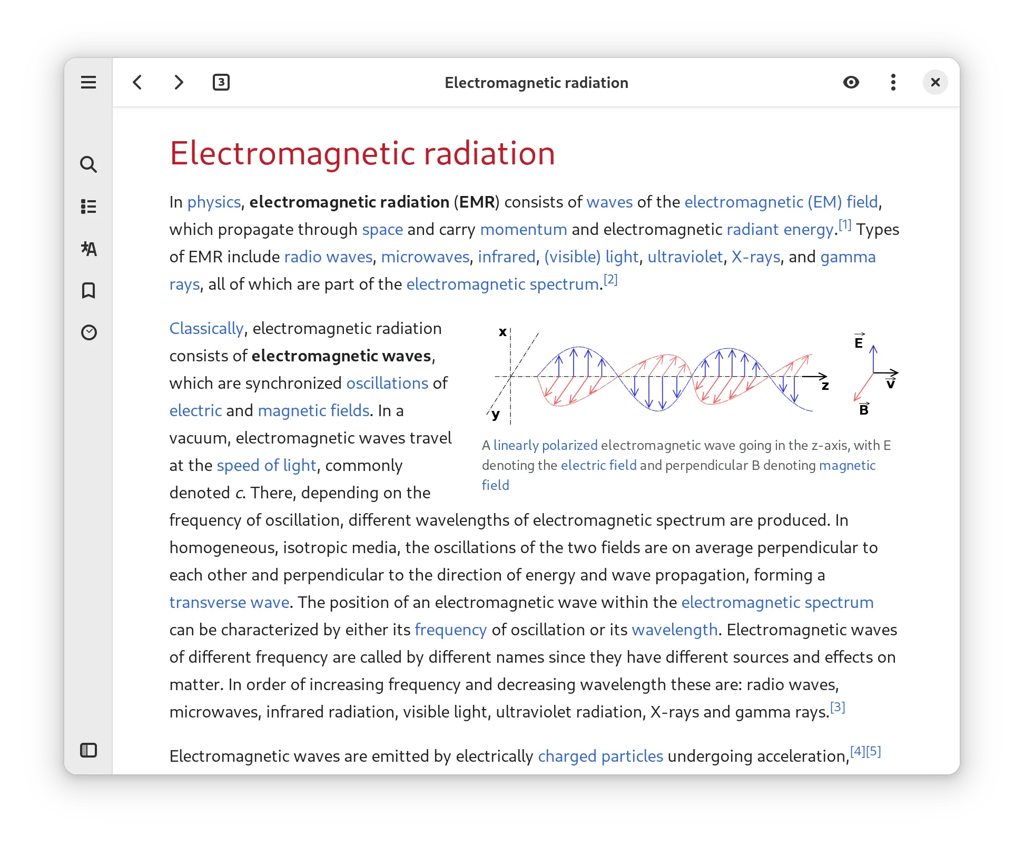Open the 'speed of light' link
This screenshot has width=1024, height=845.
(x=267, y=466)
